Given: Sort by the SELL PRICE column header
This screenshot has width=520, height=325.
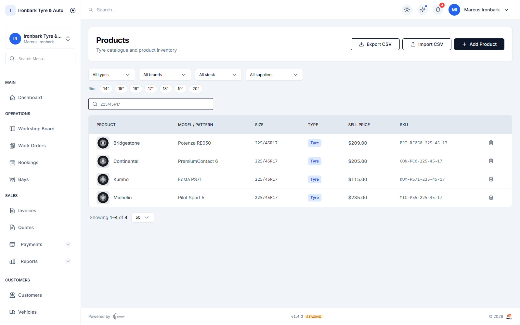Looking at the screenshot, I should (x=359, y=125).
